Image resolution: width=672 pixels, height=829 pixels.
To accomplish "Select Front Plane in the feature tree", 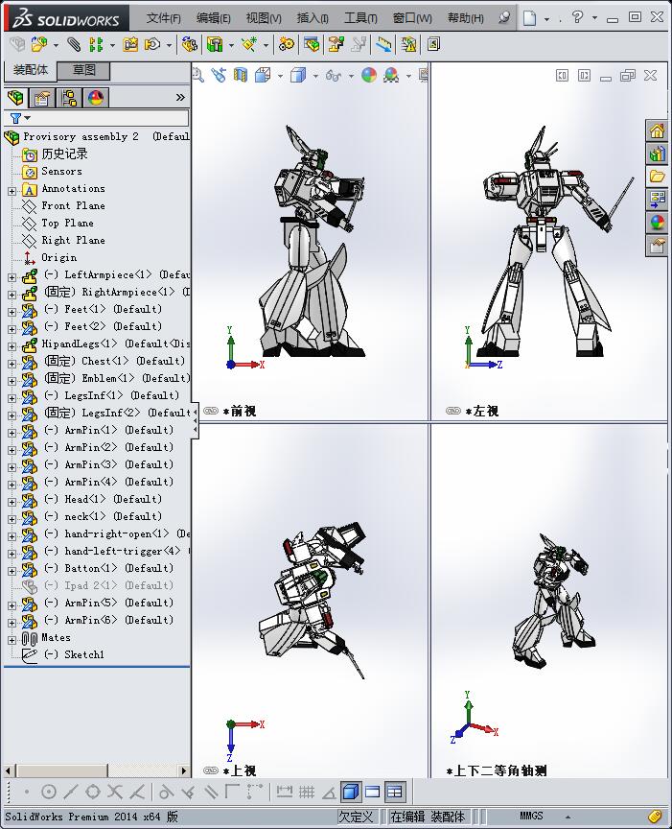I will [73, 205].
